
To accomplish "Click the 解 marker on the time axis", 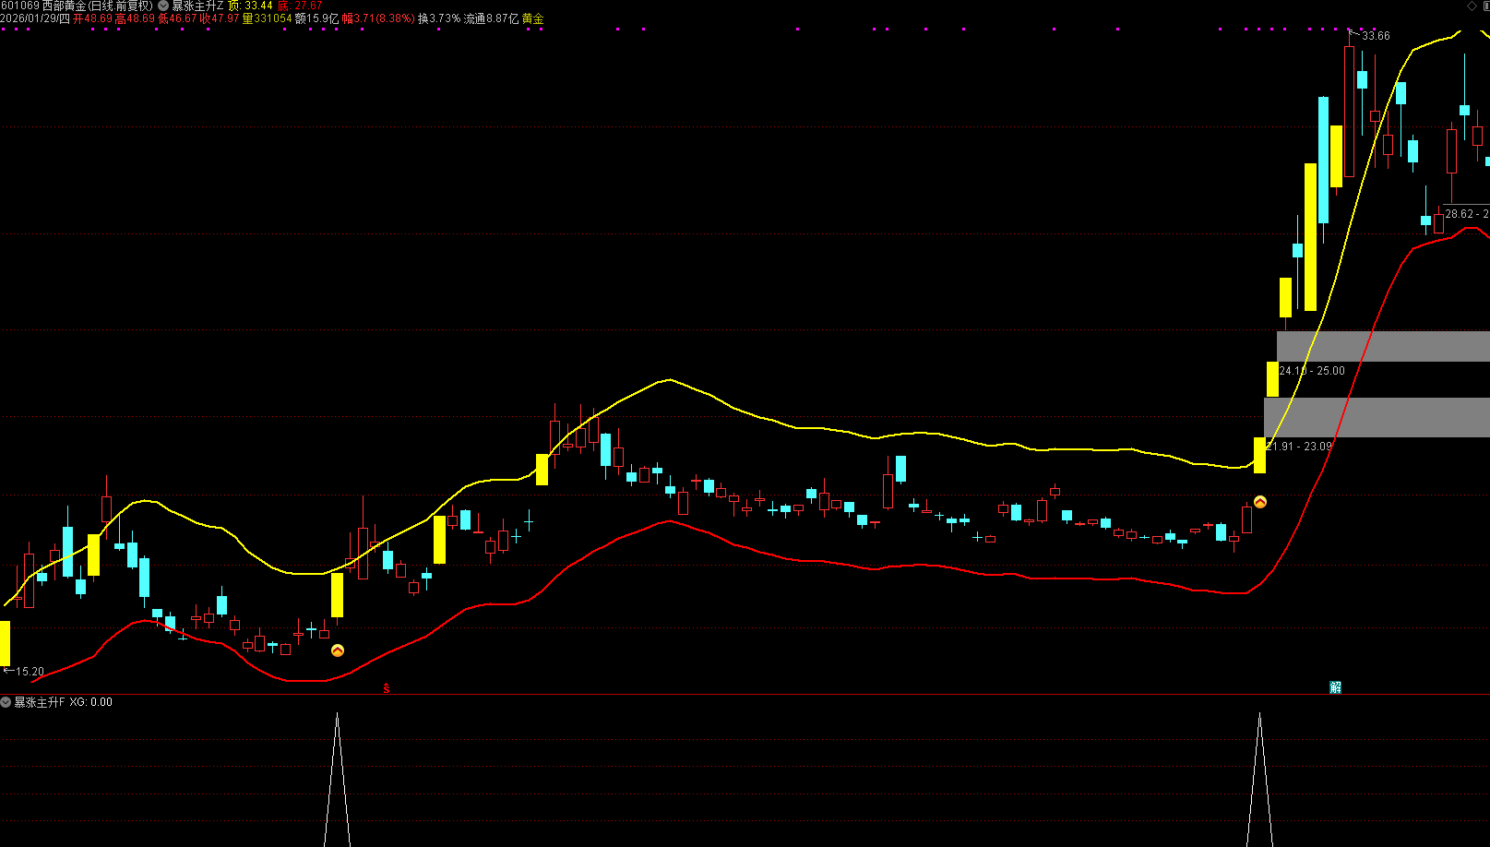I will click(x=1335, y=687).
